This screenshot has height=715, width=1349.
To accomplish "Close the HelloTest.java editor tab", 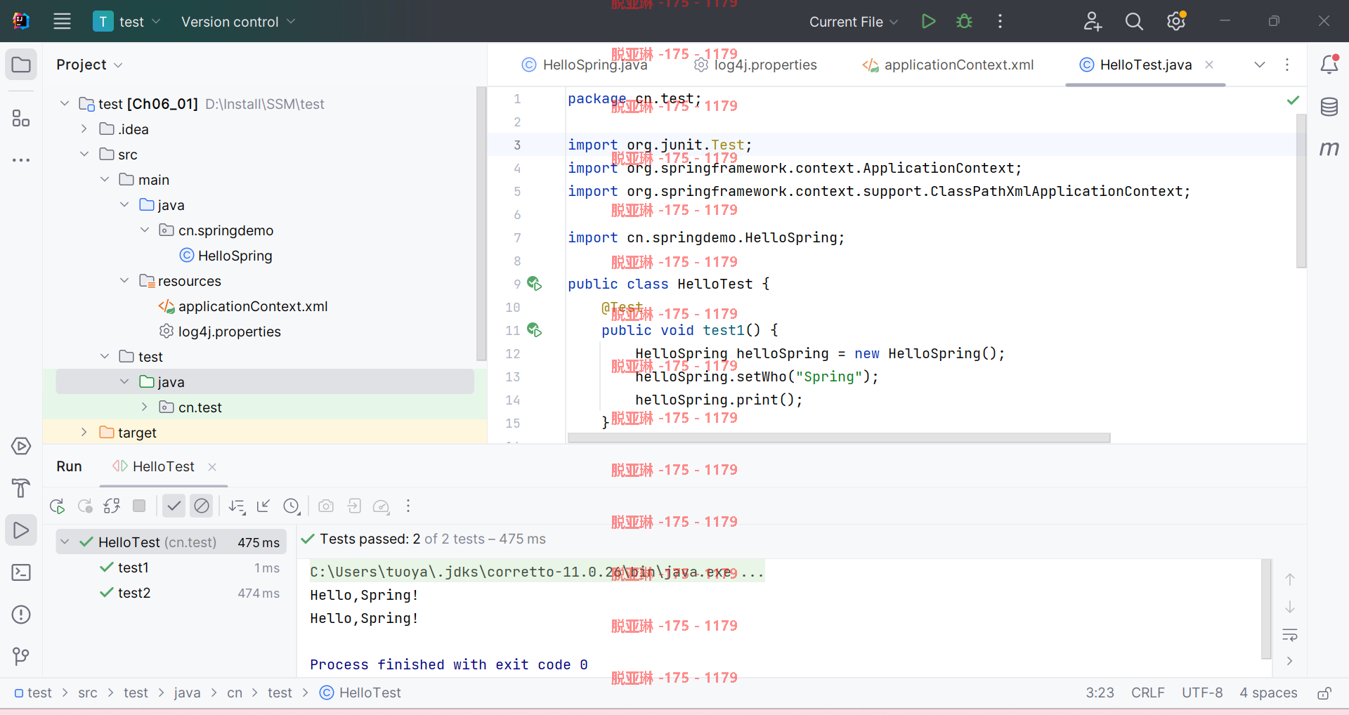I will point(1209,65).
